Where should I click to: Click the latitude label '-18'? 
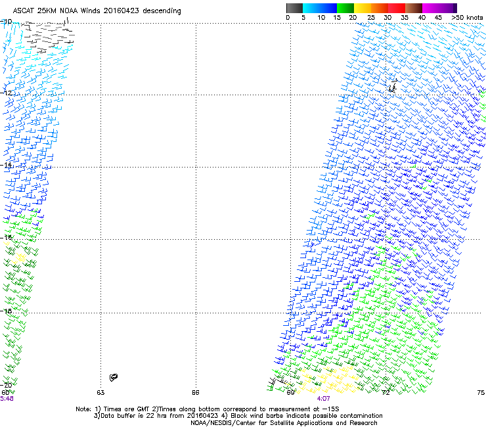point(6,311)
